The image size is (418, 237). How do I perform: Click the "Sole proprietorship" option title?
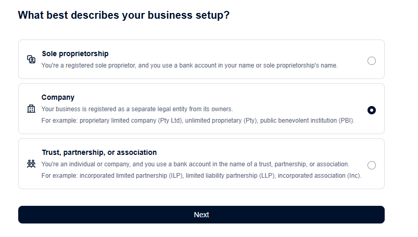(75, 54)
